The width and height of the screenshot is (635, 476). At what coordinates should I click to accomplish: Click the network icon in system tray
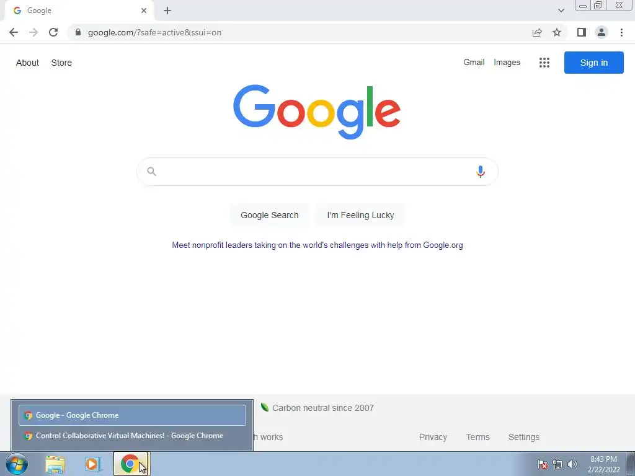pos(557,464)
